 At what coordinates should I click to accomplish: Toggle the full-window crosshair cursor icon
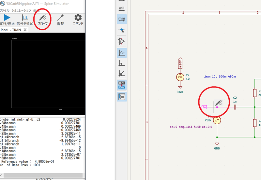coord(122,30)
